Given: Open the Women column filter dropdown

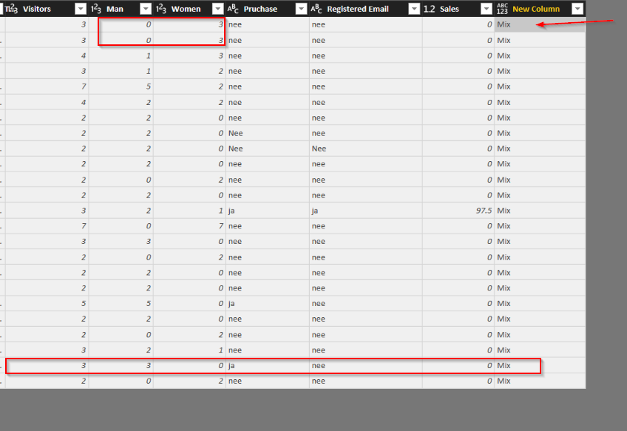Looking at the screenshot, I should 218,9.
